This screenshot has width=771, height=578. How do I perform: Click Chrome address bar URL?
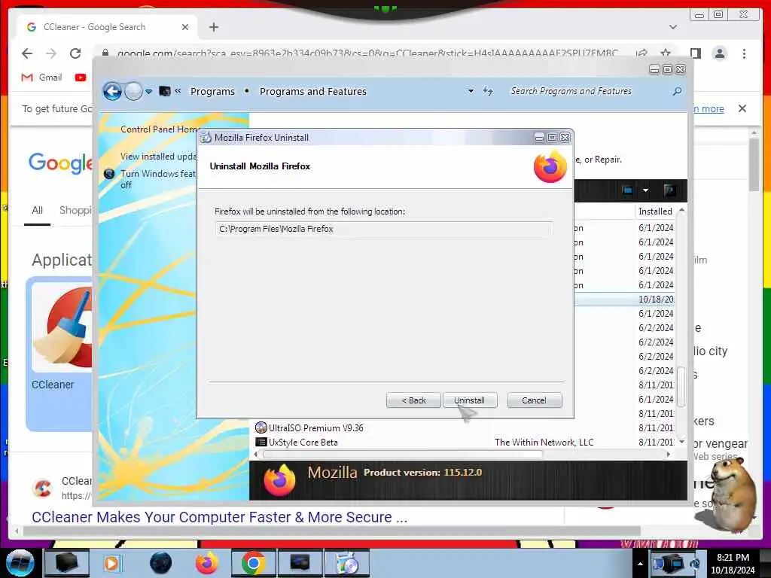[367, 53]
